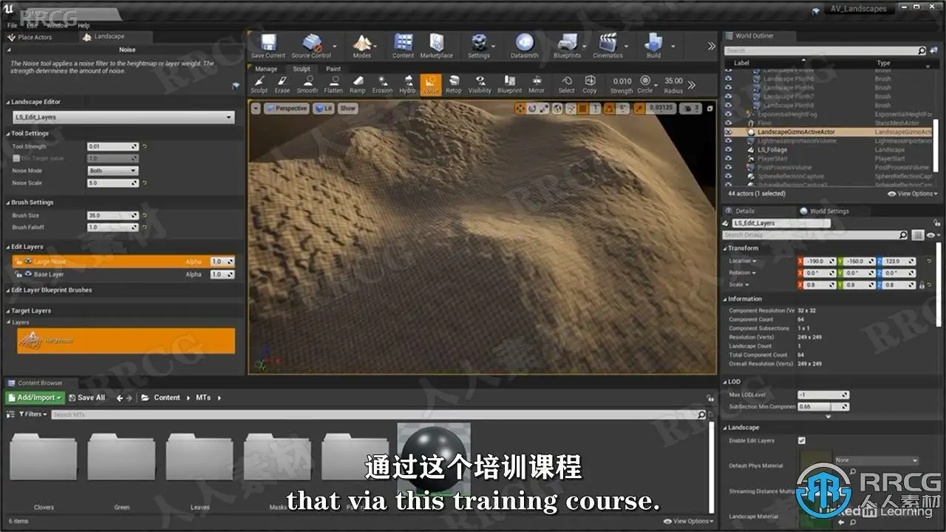This screenshot has width=946, height=532.
Task: Select the Flatten landscape tool
Action: coord(333,85)
